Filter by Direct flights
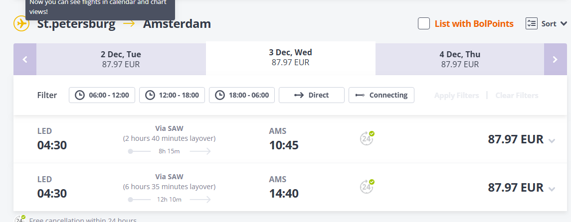 pos(312,95)
